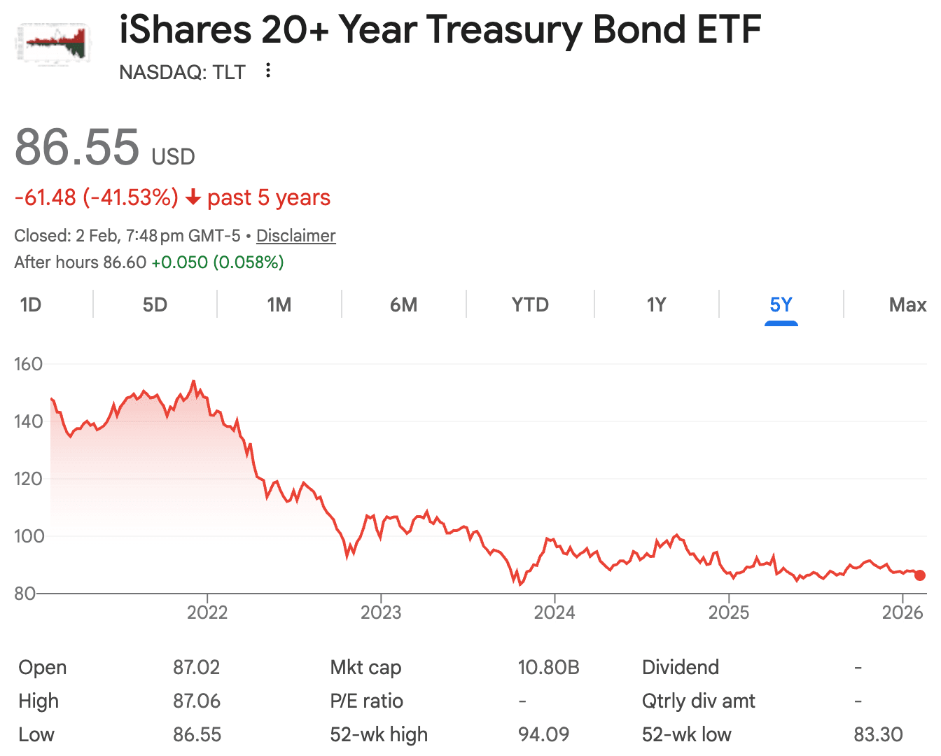Viewport: 941px width, 756px height.
Task: Click the chart line near 2022 peak
Action: [193, 381]
